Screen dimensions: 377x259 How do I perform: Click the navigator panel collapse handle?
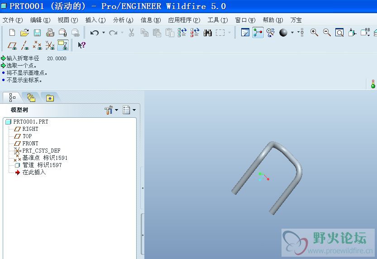(143, 188)
